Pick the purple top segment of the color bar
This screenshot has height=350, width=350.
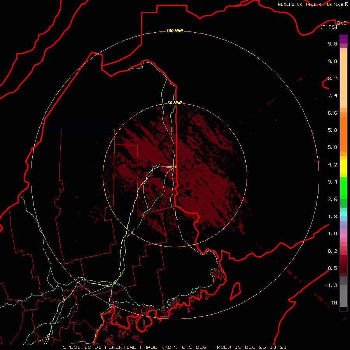pos(343,39)
